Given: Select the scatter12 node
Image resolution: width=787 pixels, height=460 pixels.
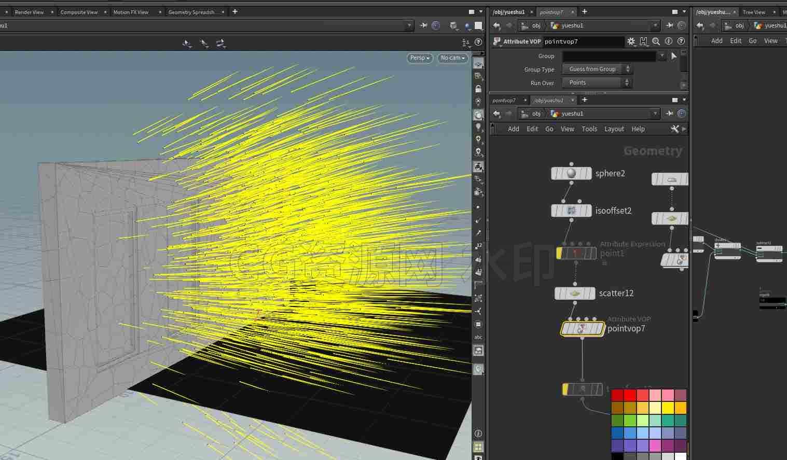Looking at the screenshot, I should coord(575,293).
